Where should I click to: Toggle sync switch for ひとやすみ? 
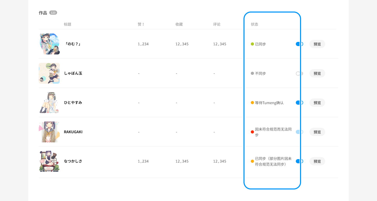[x=299, y=103]
